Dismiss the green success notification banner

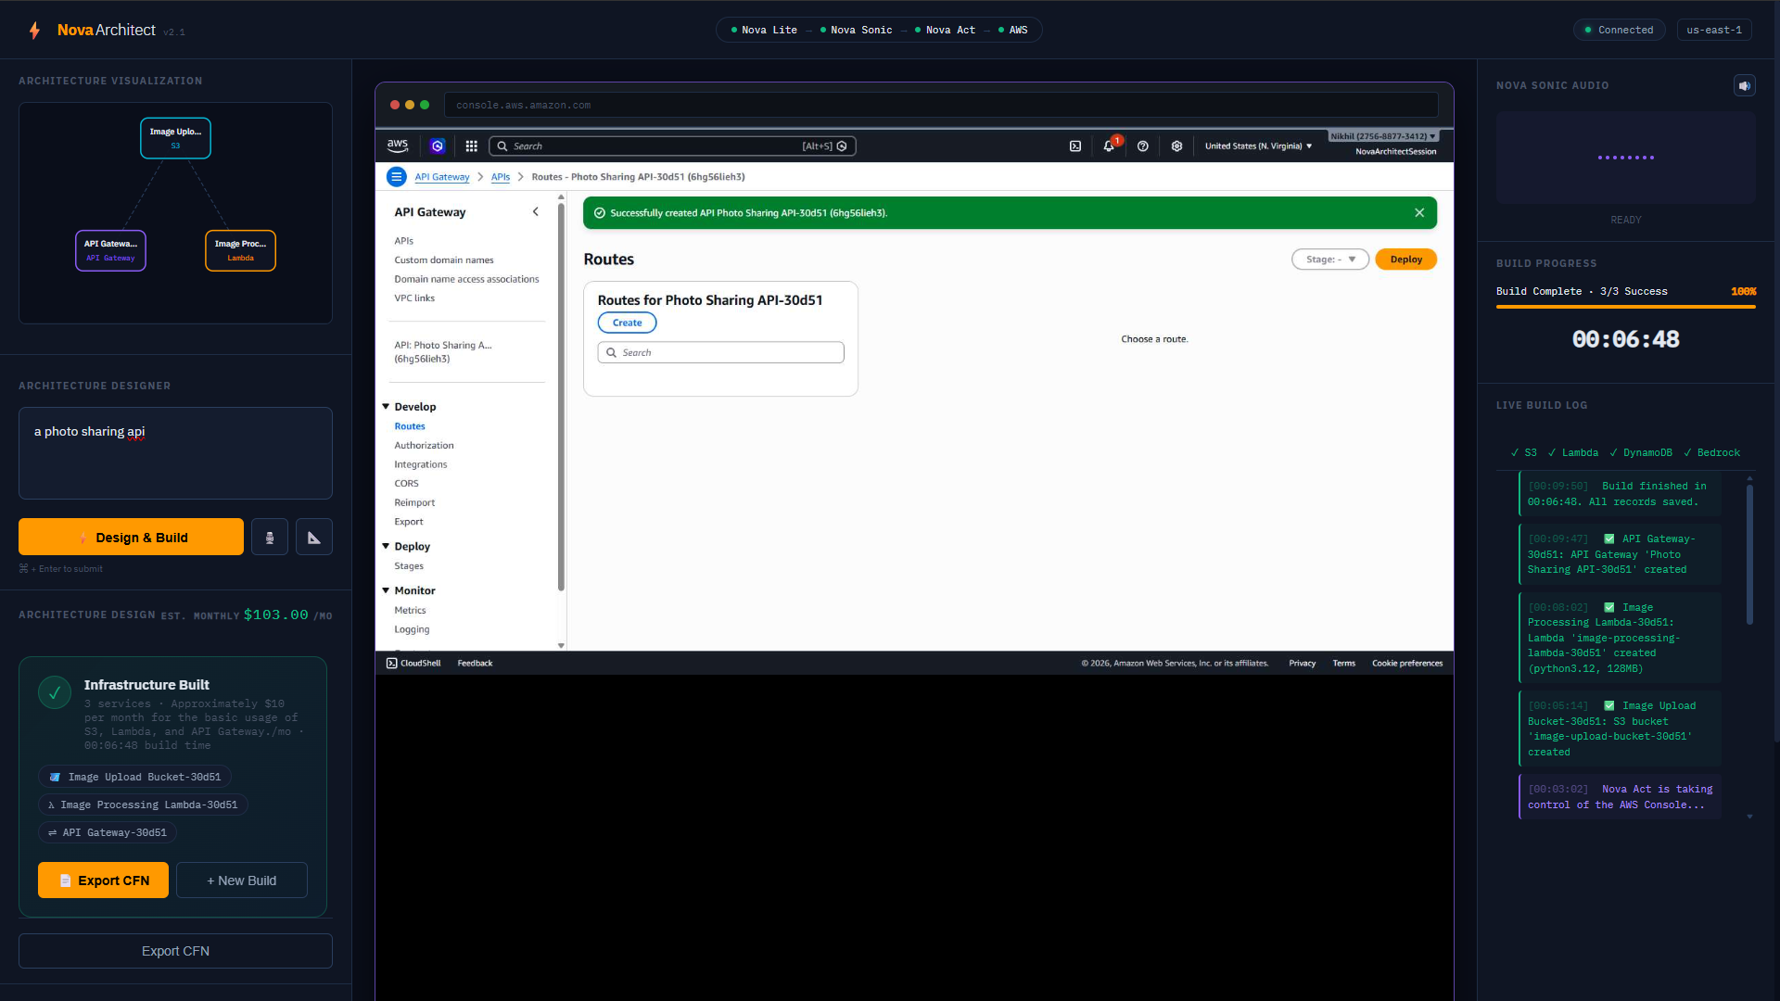click(x=1419, y=213)
